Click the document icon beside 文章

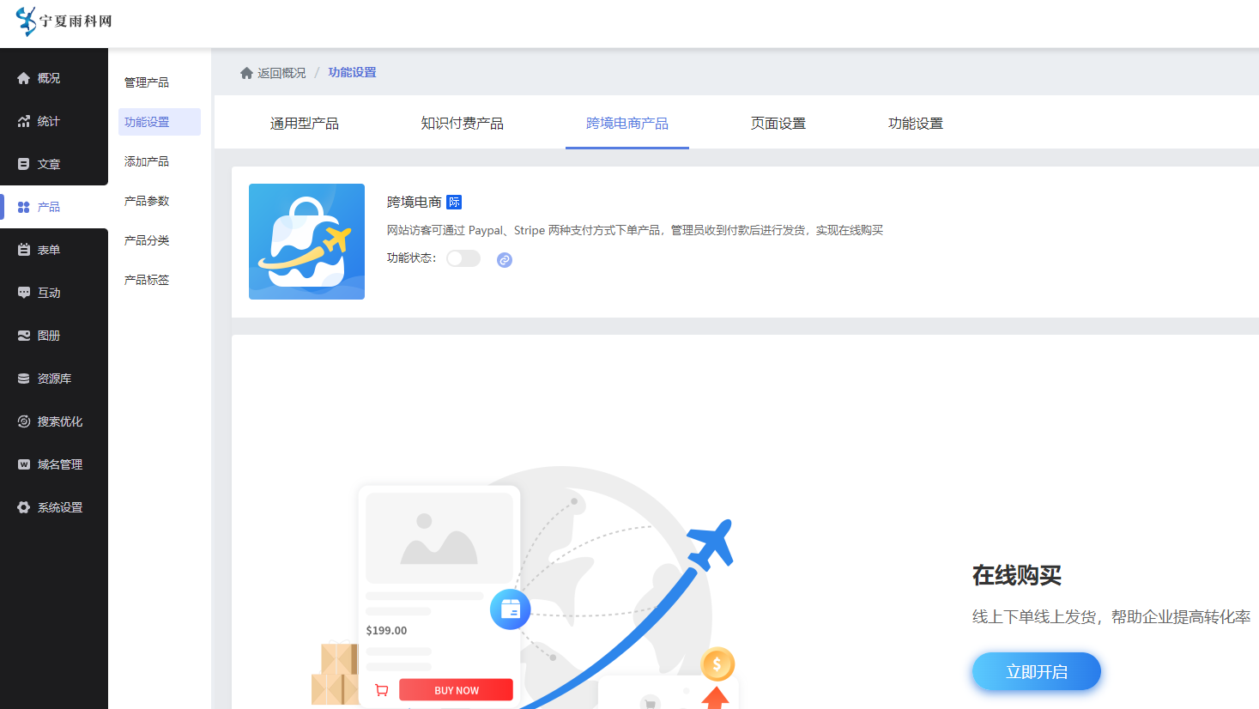tap(24, 164)
